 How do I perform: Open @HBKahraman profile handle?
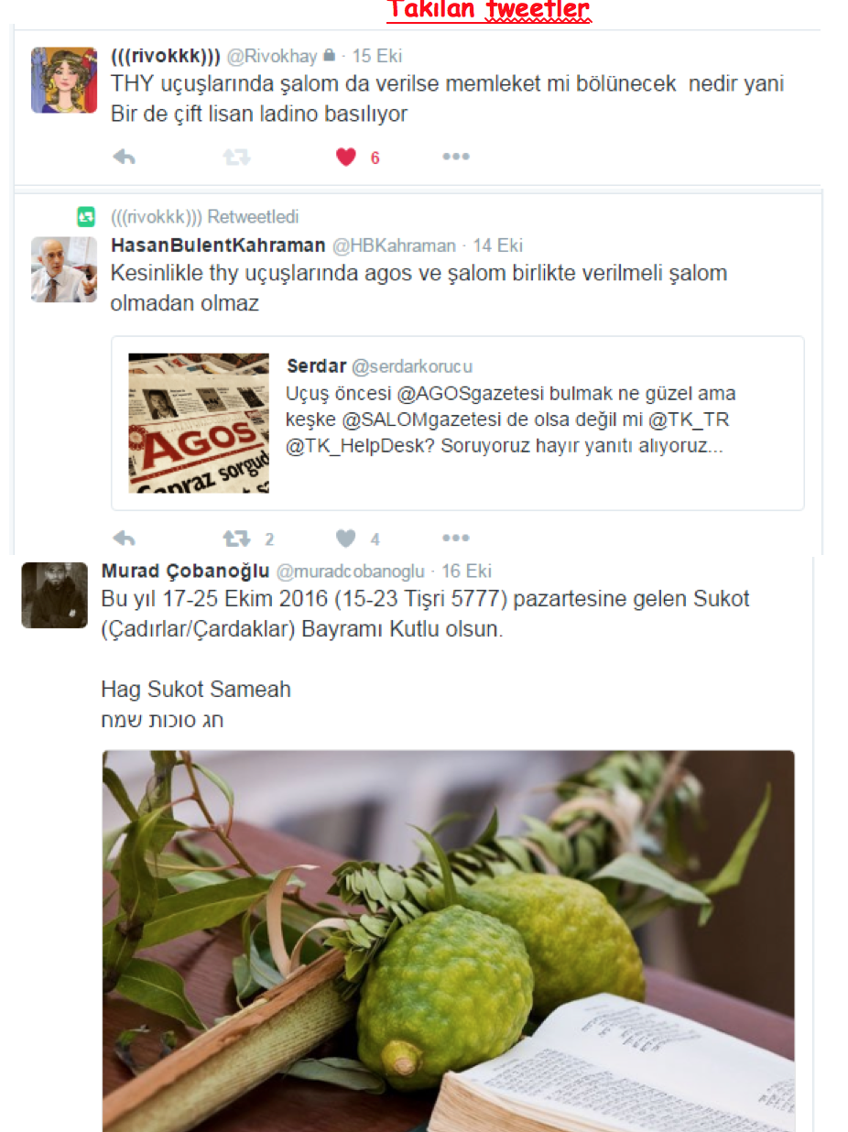pyautogui.click(x=392, y=245)
